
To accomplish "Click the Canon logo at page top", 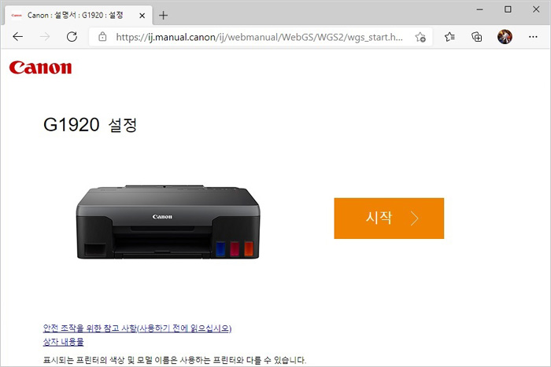I will pyautogui.click(x=40, y=68).
